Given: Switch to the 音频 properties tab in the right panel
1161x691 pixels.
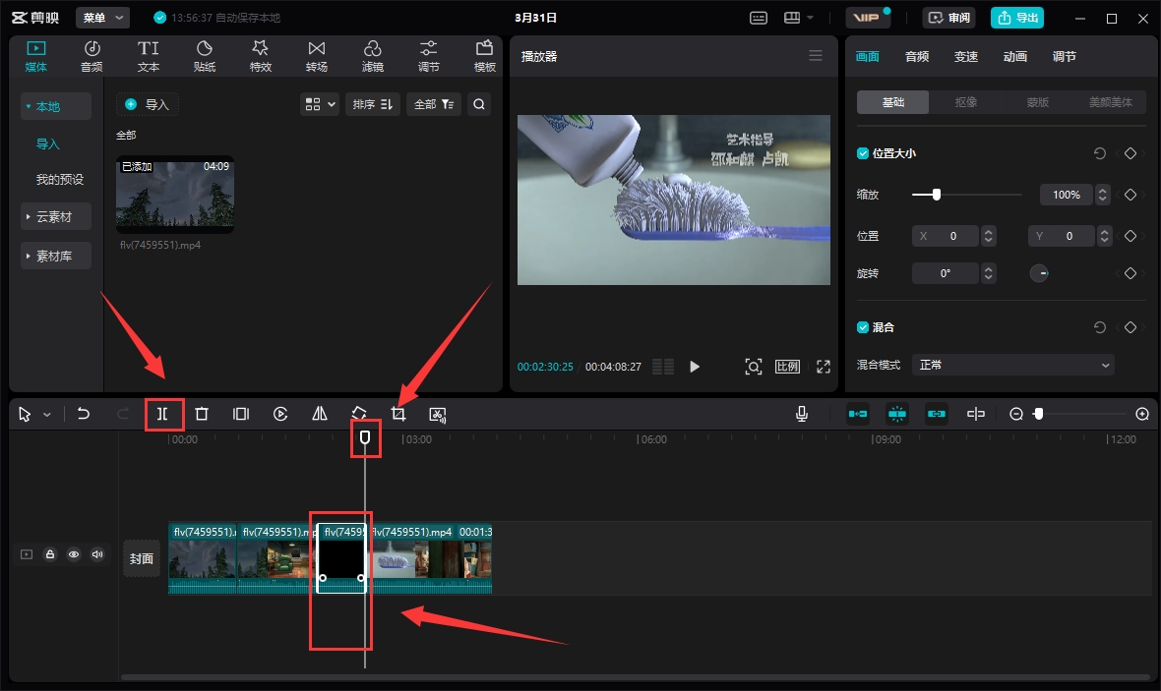Looking at the screenshot, I should pos(917,56).
